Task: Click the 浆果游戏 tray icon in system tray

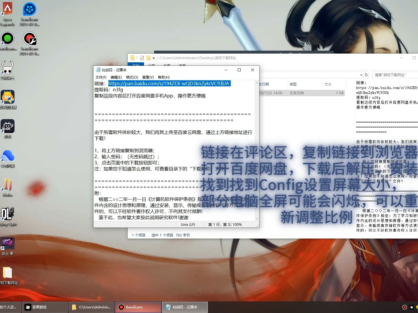Action: (x=412, y=307)
